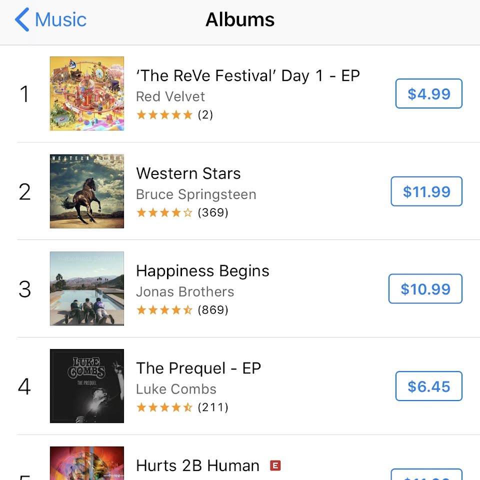This screenshot has width=480, height=480.
Task: Select 'The ReVe Festival' Day 1 title
Action: 247,75
